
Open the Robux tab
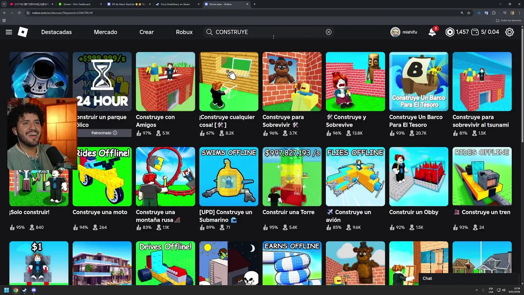(x=184, y=32)
